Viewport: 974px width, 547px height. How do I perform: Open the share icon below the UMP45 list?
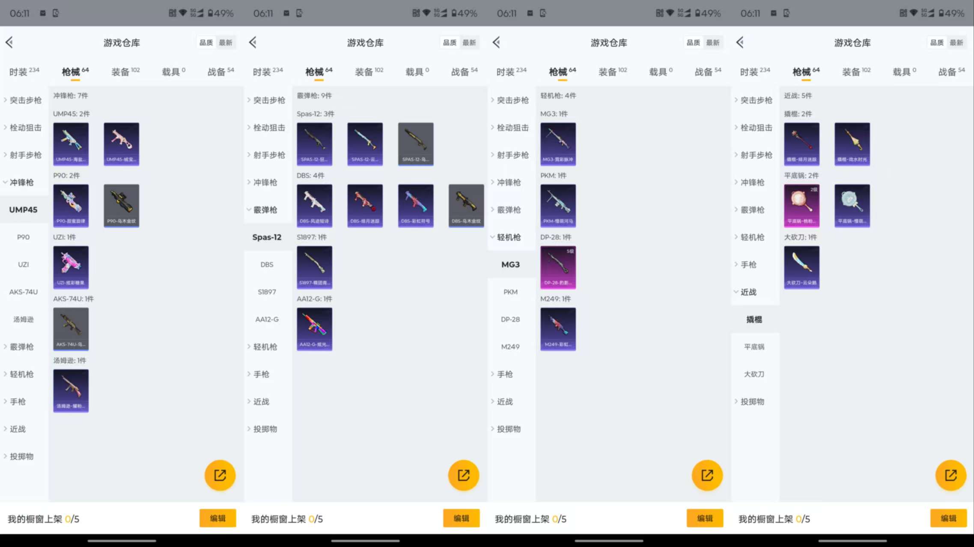pos(220,475)
